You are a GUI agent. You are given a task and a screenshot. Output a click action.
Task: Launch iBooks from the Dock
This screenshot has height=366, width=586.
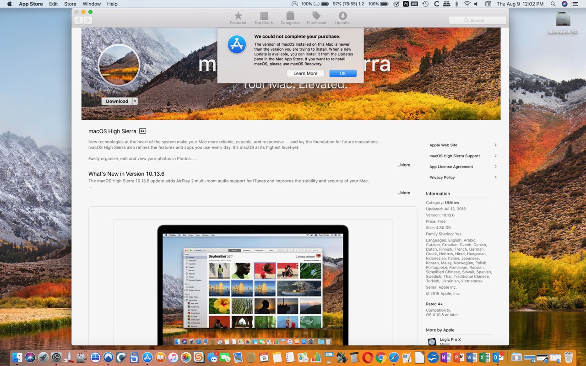160,357
